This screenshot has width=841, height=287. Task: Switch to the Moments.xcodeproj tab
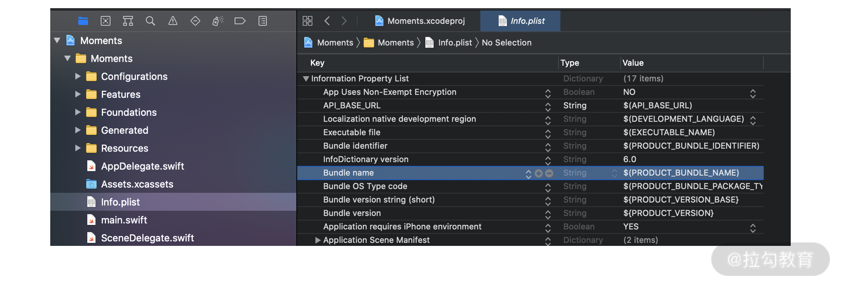point(420,21)
